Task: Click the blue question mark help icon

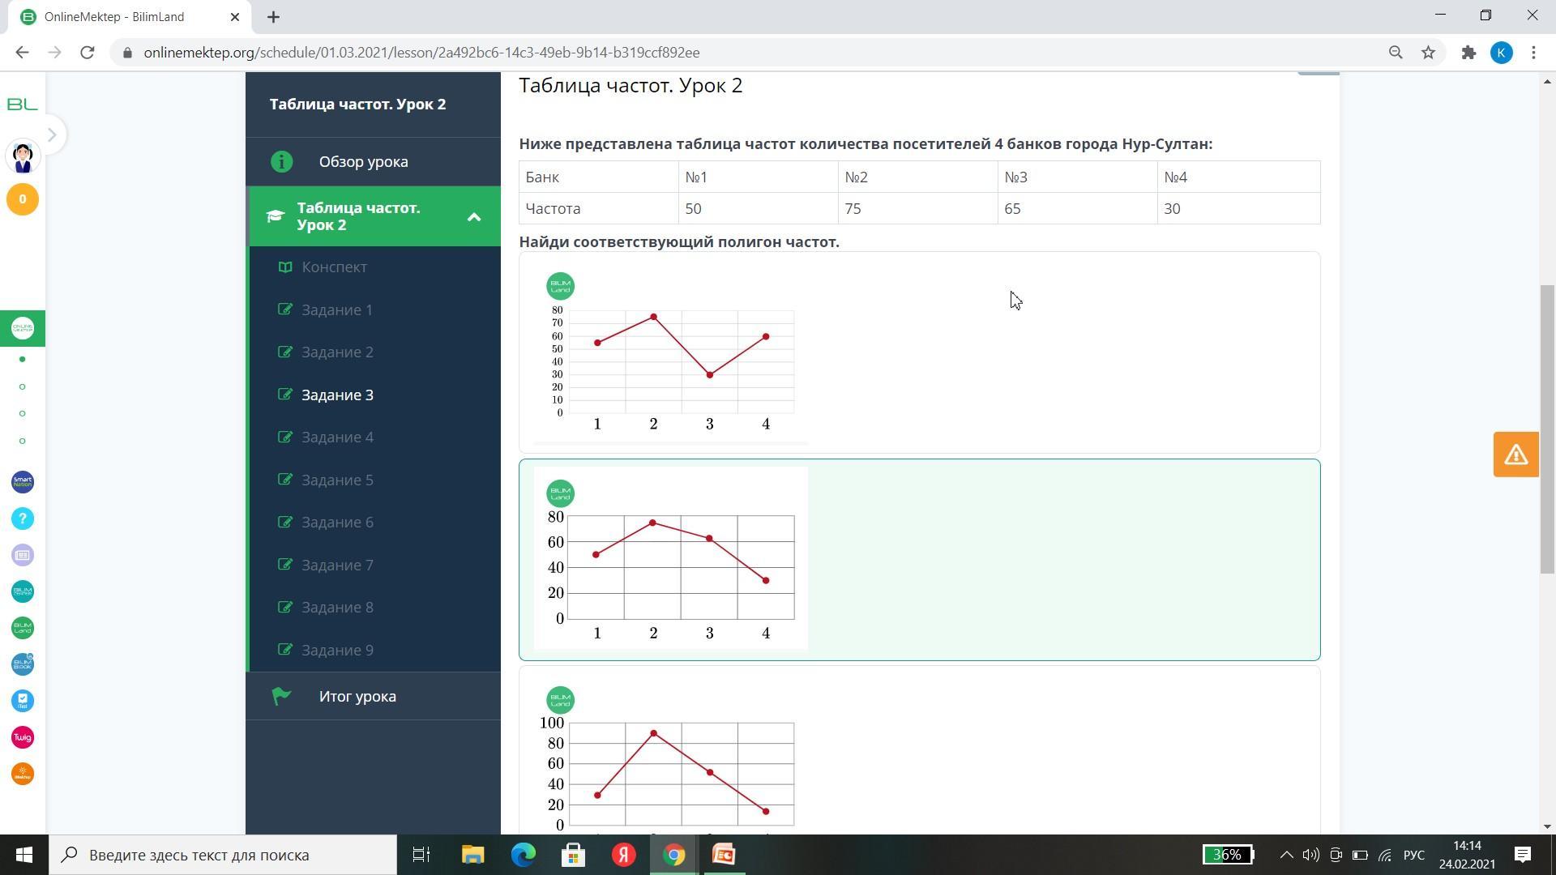Action: click(x=23, y=519)
